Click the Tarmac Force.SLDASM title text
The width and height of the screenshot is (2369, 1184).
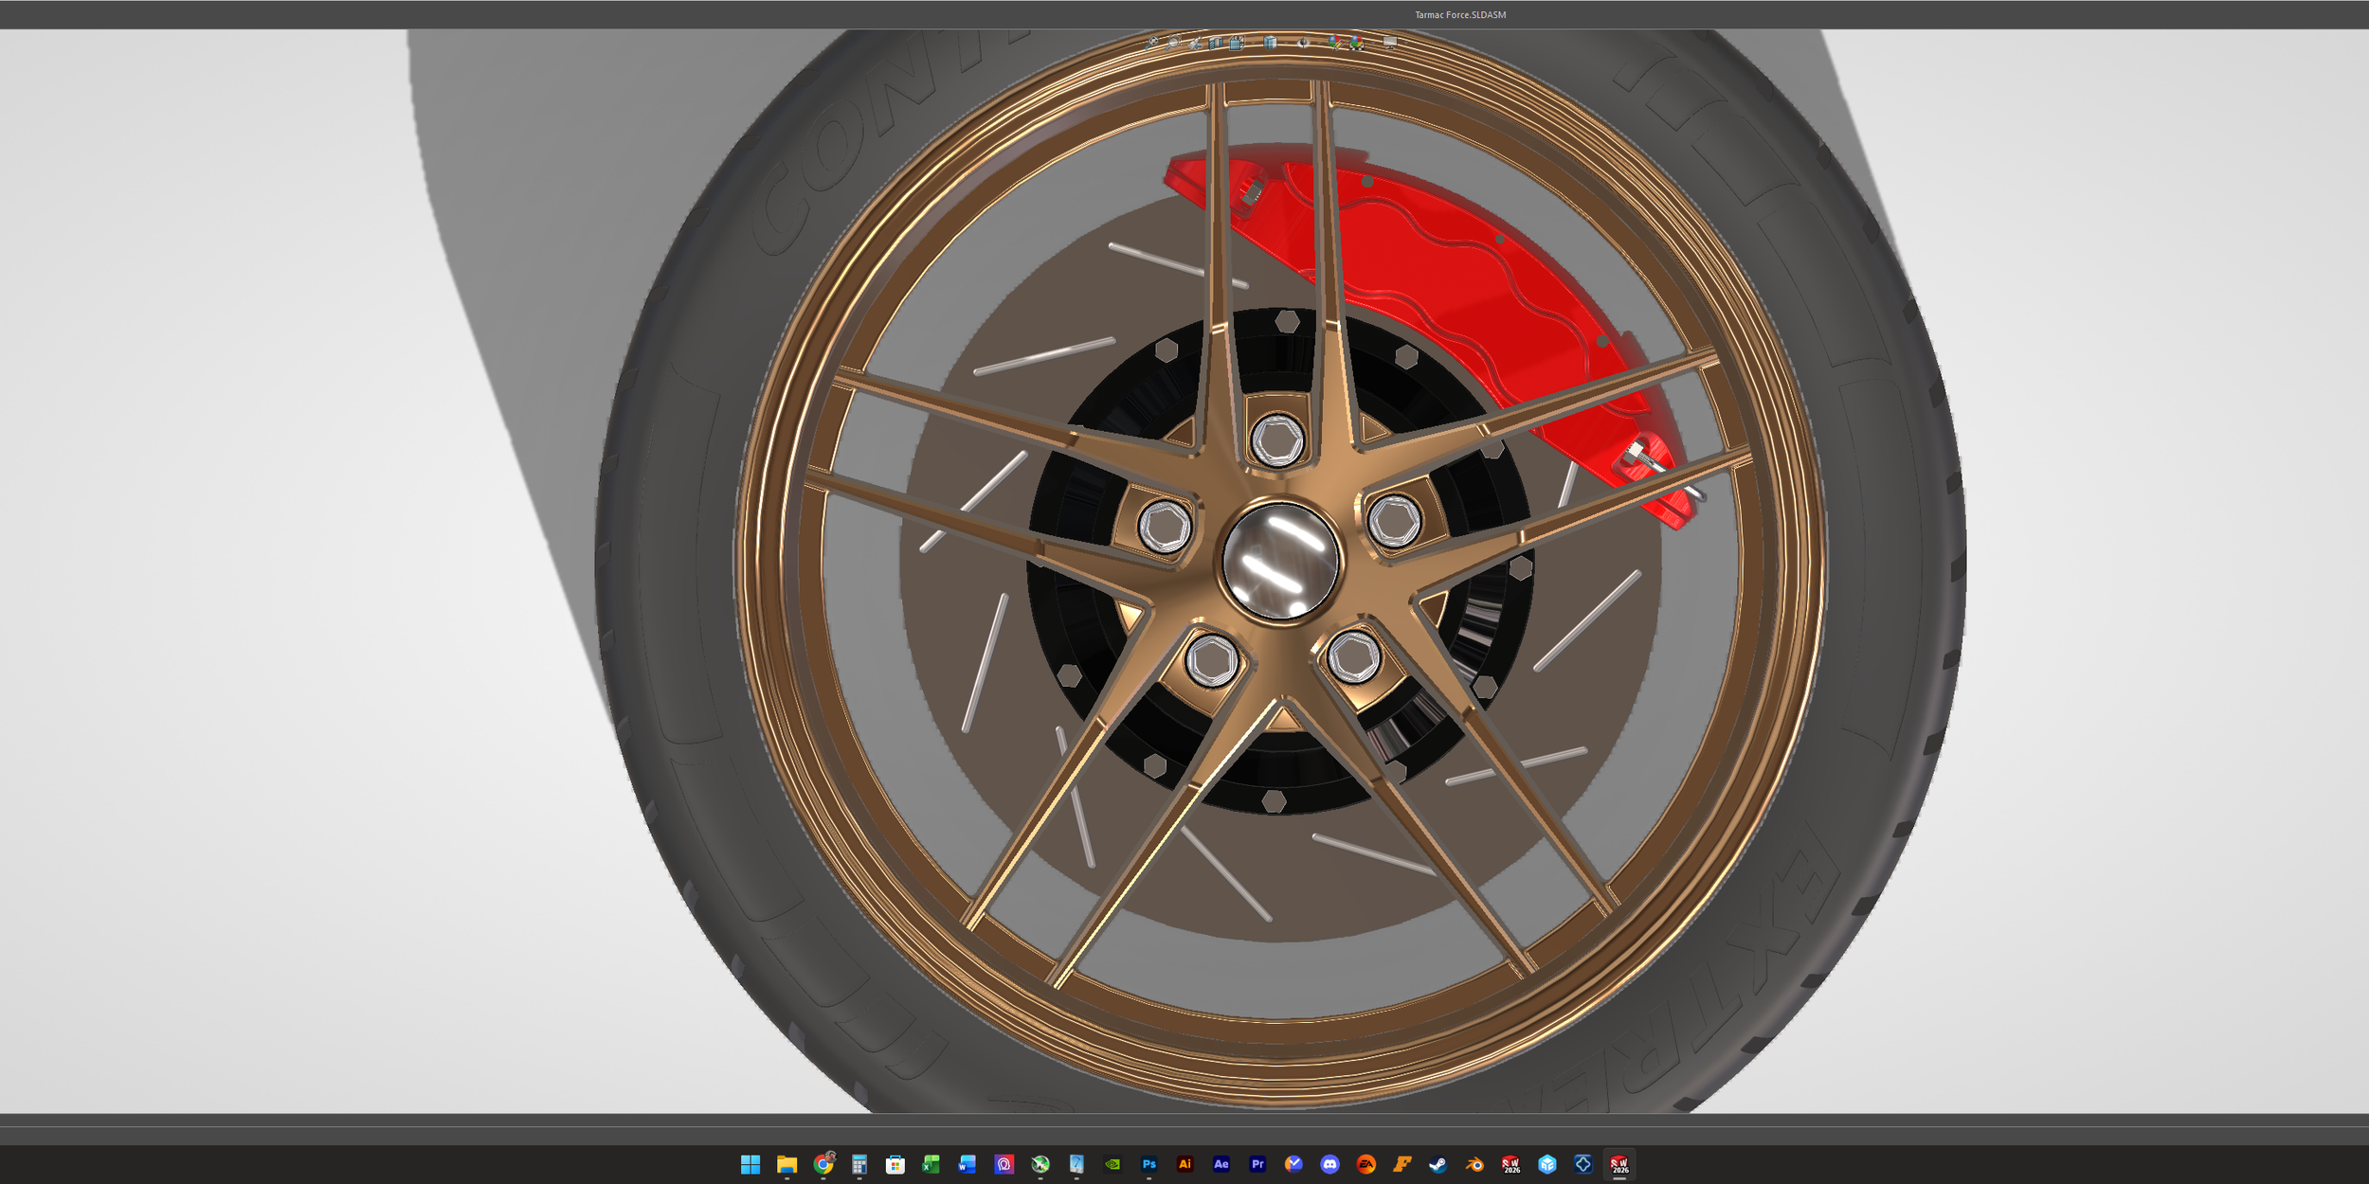[x=1460, y=14]
